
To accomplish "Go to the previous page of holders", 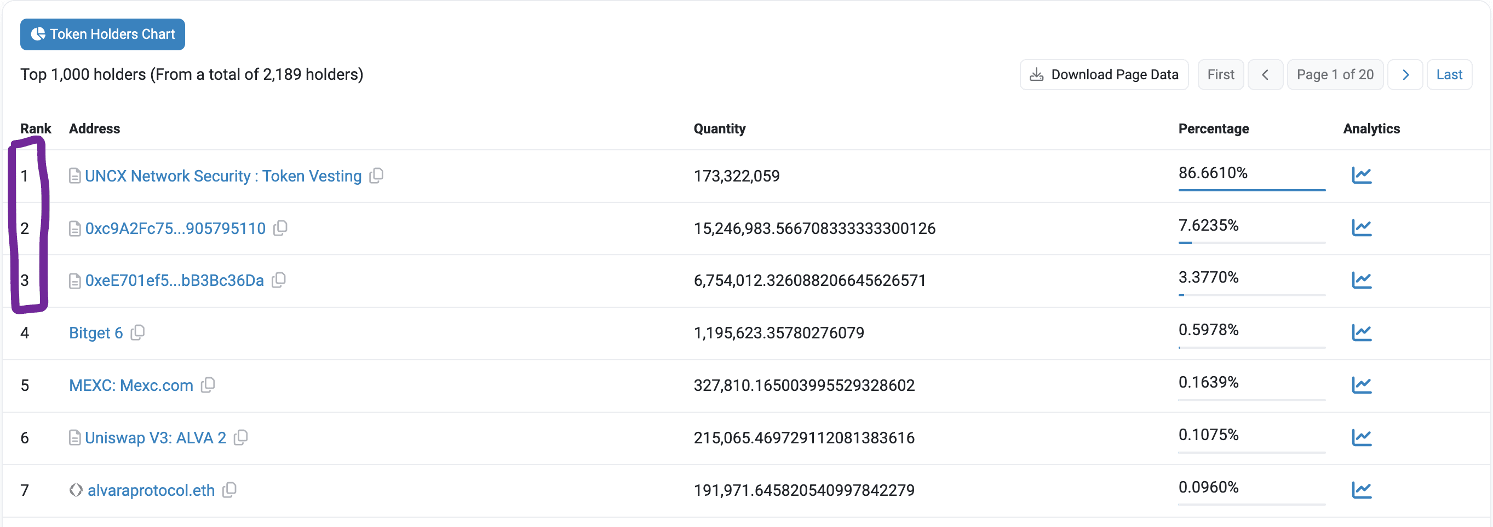I will coord(1265,75).
